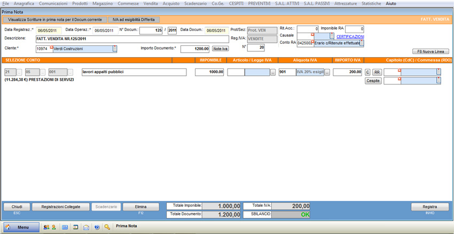Open the Cliente lookup list icon

[x=115, y=49]
